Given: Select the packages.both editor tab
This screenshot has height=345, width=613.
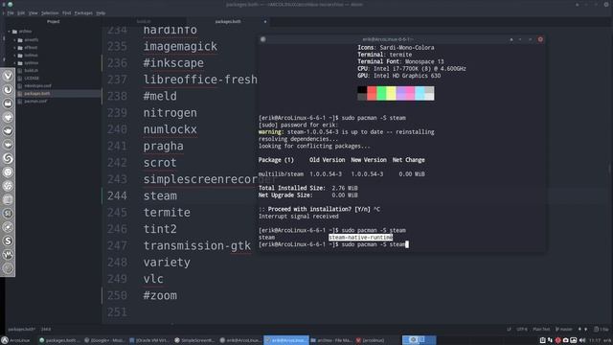Looking at the screenshot, I should pyautogui.click(x=228, y=21).
